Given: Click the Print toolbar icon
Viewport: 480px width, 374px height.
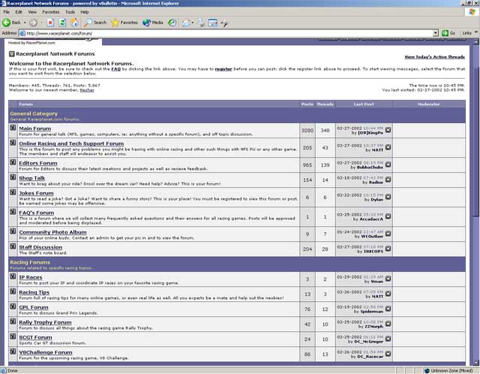Looking at the screenshot, I should pos(201,23).
